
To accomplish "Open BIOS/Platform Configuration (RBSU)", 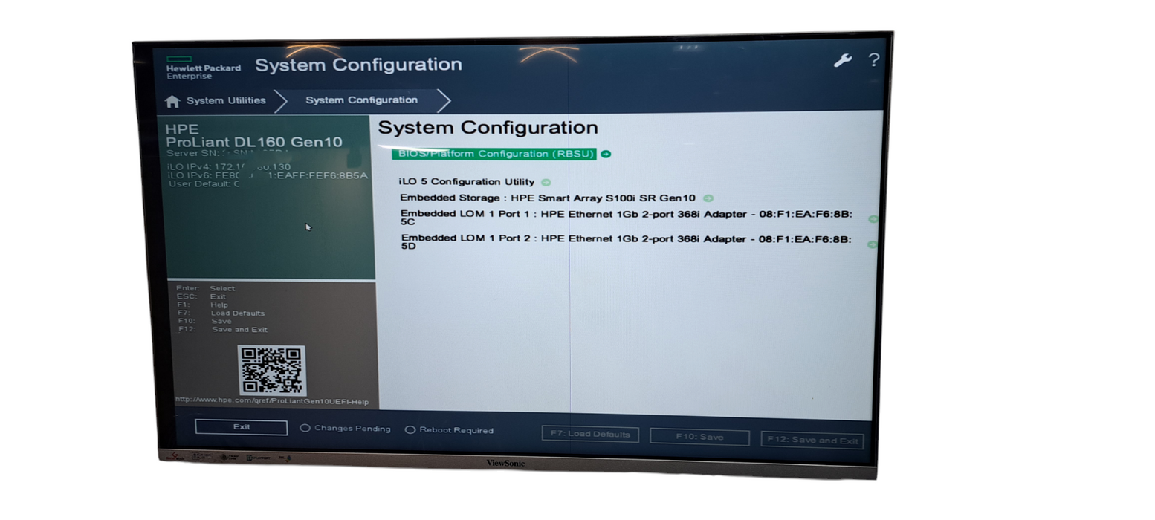I will point(495,154).
